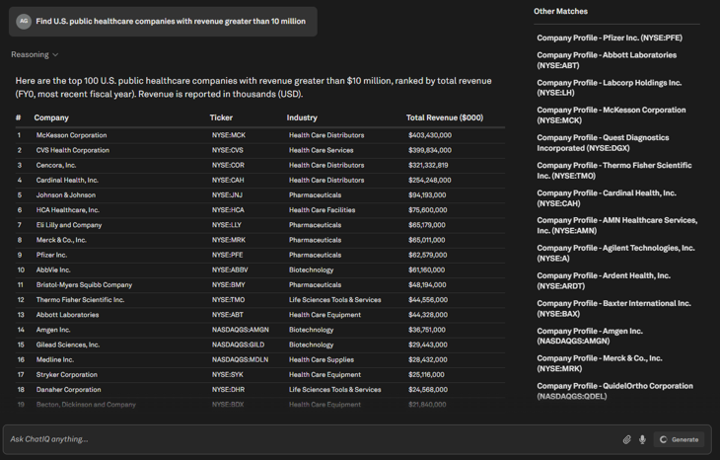The width and height of the screenshot is (720, 460).
Task: Click the Total Revenue ($000) column header
Action: point(445,117)
